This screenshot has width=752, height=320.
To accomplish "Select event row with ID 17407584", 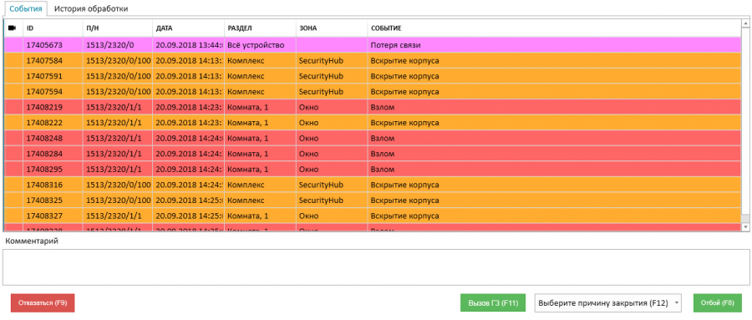I will (x=373, y=61).
